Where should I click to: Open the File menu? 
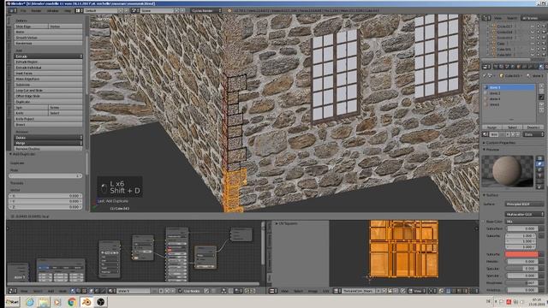(23, 11)
